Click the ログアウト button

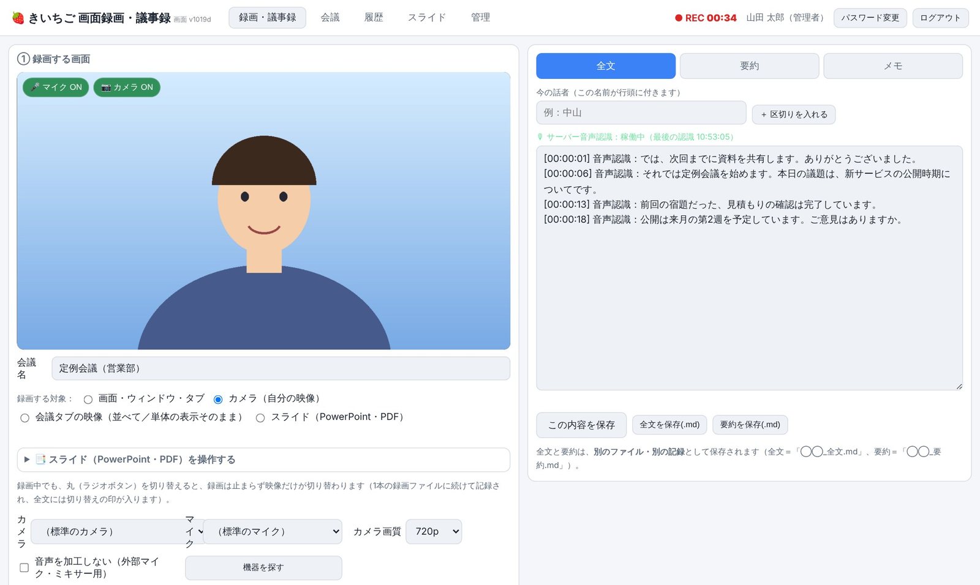(940, 18)
